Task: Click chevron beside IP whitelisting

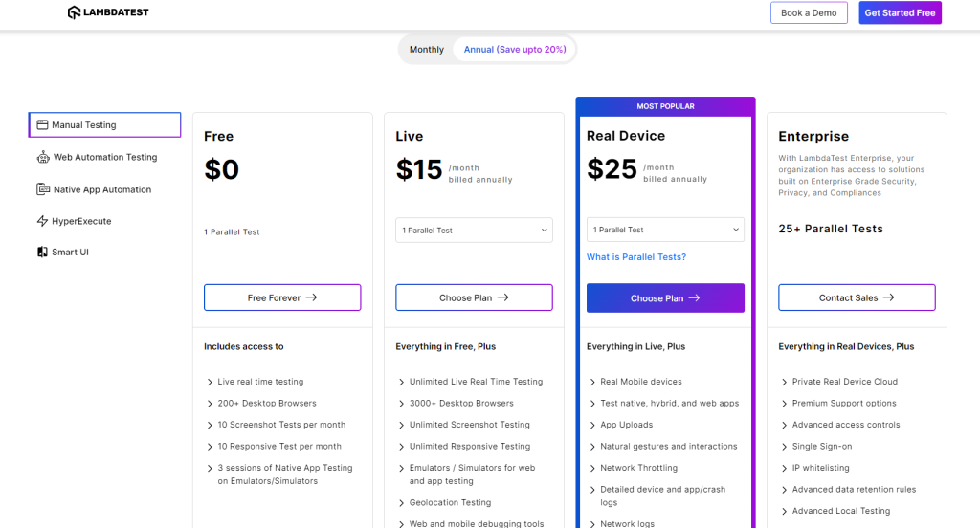Action: tap(785, 468)
